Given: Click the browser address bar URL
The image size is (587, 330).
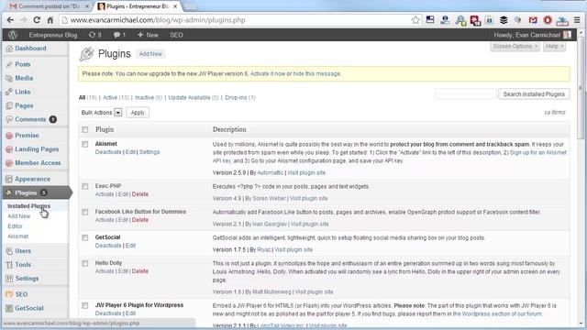Looking at the screenshot, I should pos(158,20).
